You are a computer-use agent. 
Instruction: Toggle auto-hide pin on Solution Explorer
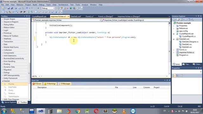coord(199,16)
